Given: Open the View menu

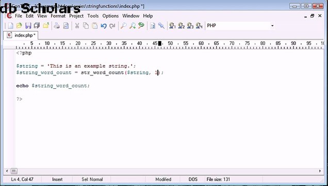Looking at the screenshot, I should (x=42, y=16).
